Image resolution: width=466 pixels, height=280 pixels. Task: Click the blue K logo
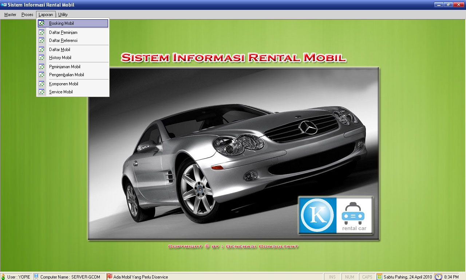(317, 215)
